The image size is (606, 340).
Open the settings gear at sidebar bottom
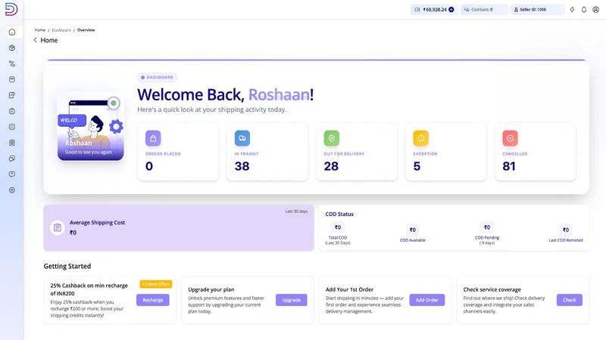tap(12, 190)
